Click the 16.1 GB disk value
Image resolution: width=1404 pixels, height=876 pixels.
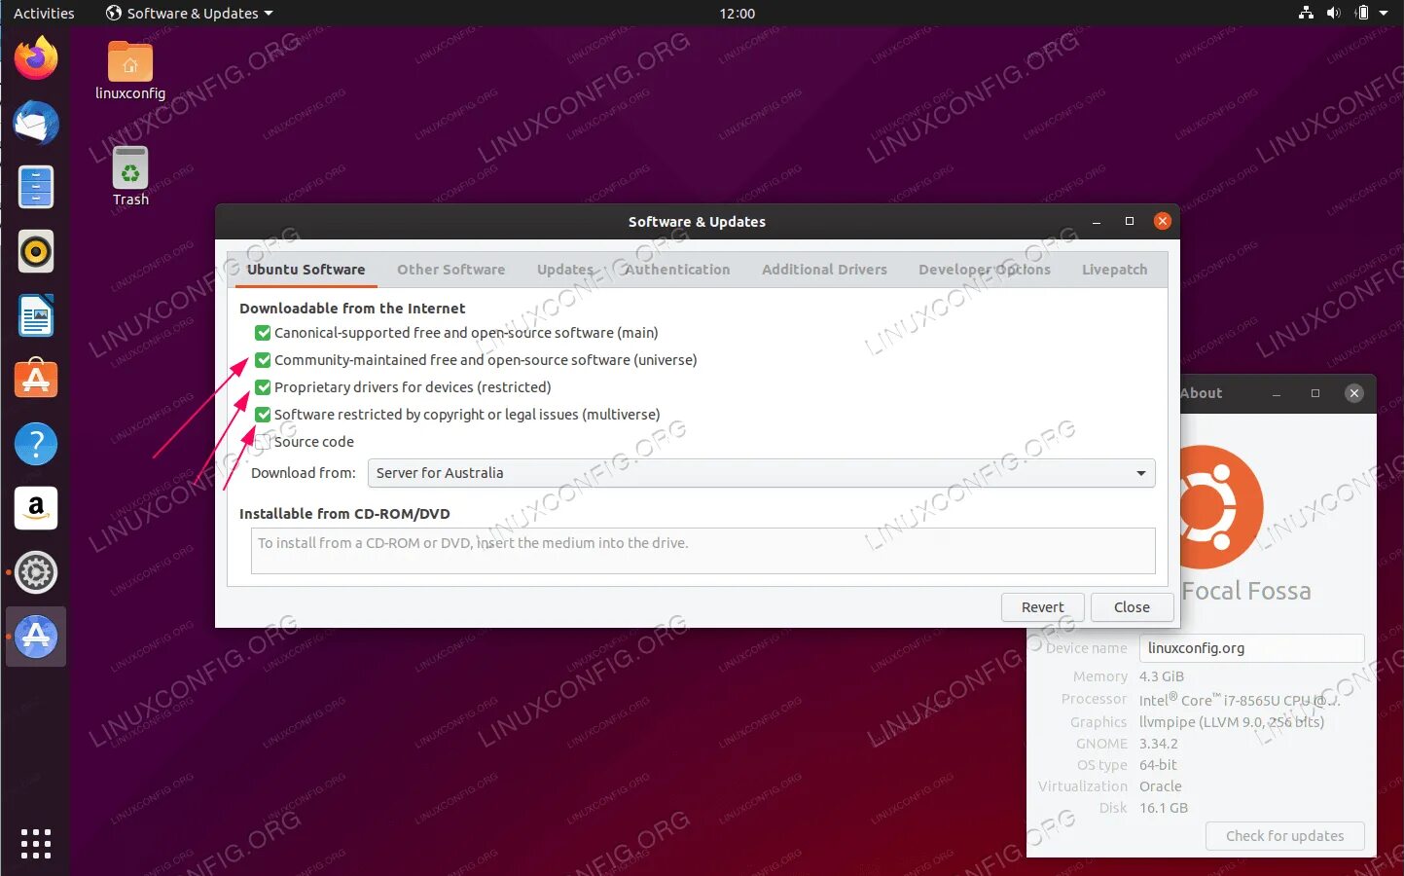click(x=1164, y=808)
